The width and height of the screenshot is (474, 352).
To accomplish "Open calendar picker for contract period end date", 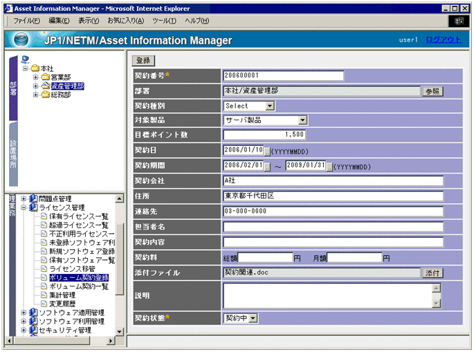I will [x=329, y=166].
